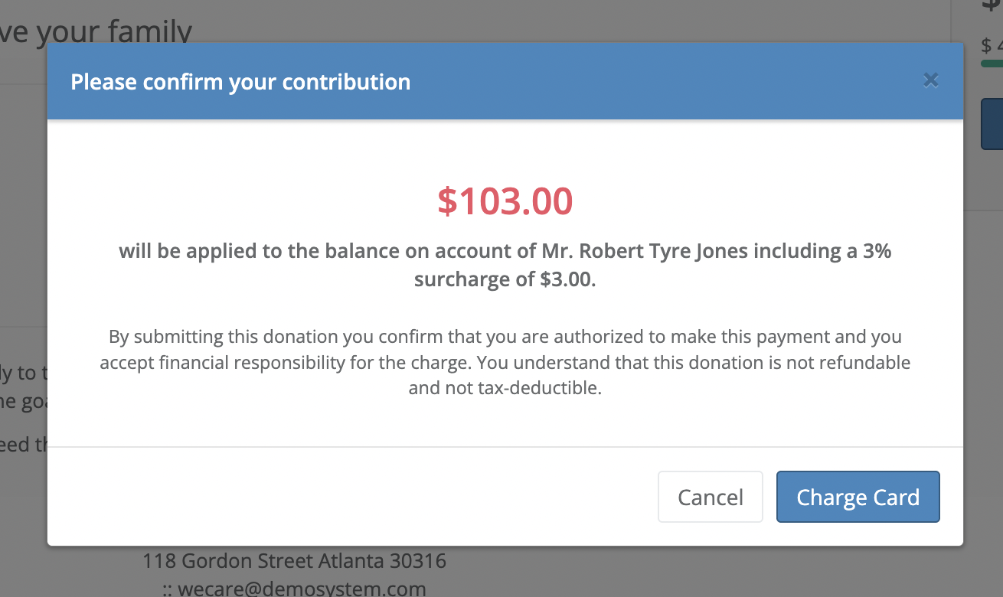Click the 118 Gordon Street Atlanta address
The width and height of the screenshot is (1003, 597).
tap(294, 561)
